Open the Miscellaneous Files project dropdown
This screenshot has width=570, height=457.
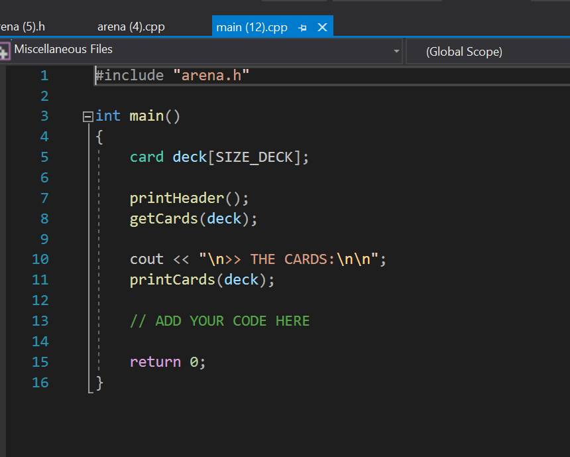pyautogui.click(x=396, y=51)
